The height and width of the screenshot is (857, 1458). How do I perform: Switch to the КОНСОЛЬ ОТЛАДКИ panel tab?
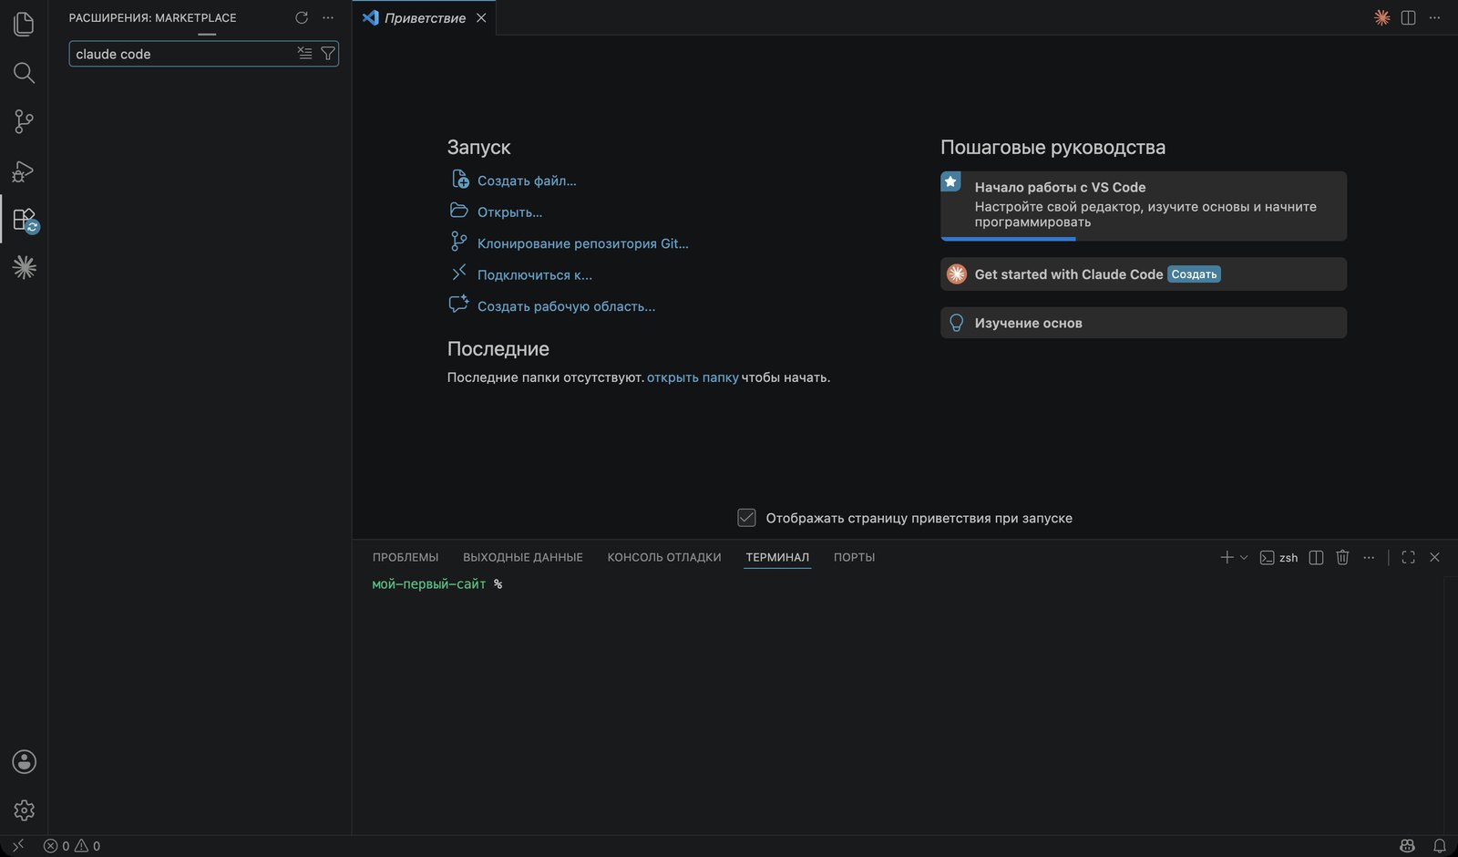pyautogui.click(x=664, y=557)
